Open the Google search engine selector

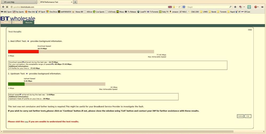(x=184, y=7)
